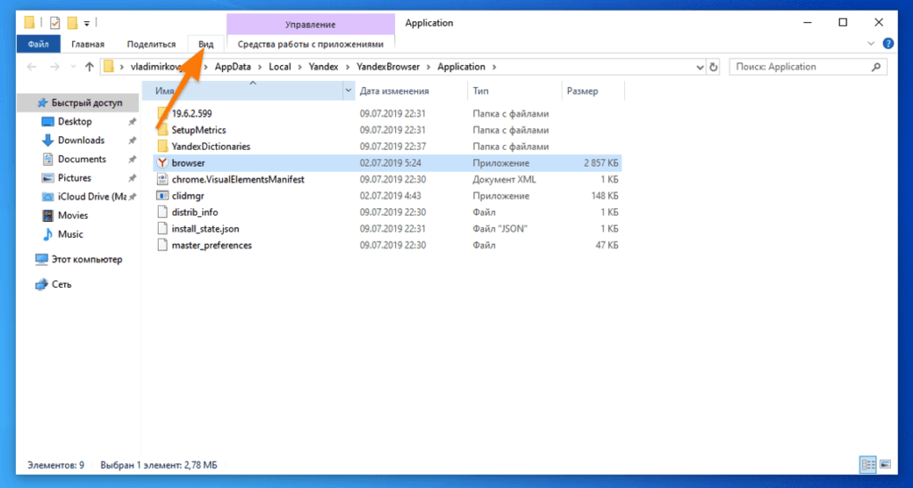Select the install_state.json file

[388, 229]
